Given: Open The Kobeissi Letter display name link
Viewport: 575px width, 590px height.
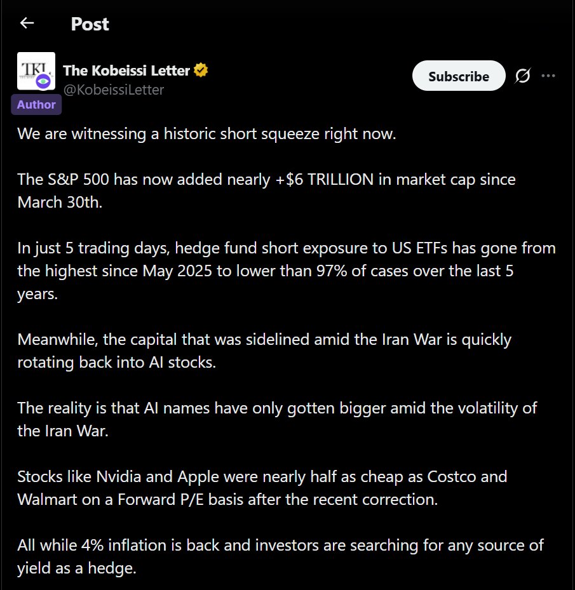Looking at the screenshot, I should [126, 70].
